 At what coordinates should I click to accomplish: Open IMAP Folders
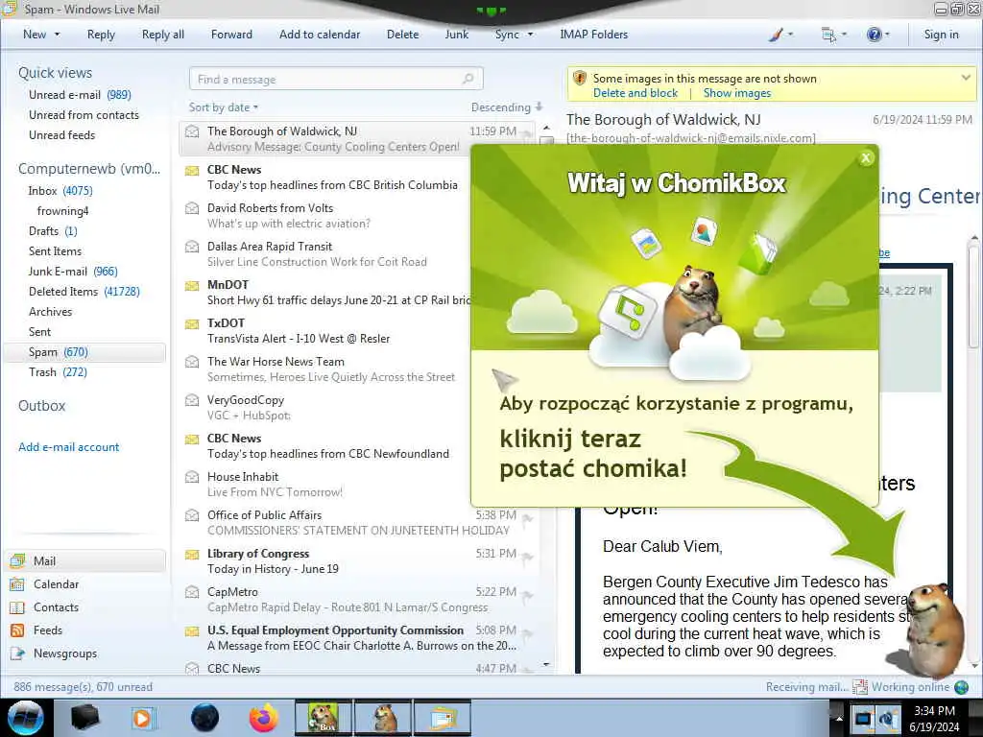(x=593, y=35)
